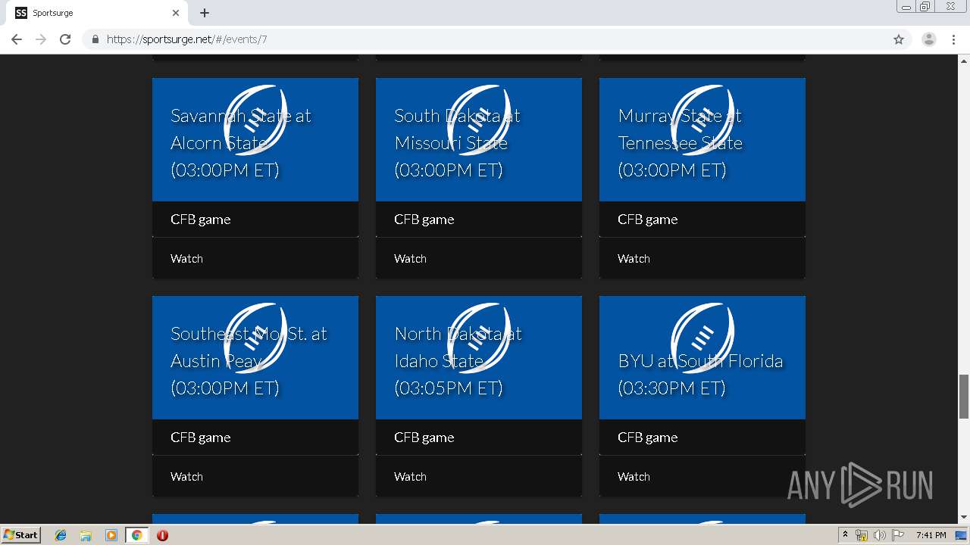
Task: Watch North Dakota at Idaho State
Action: tap(410, 477)
